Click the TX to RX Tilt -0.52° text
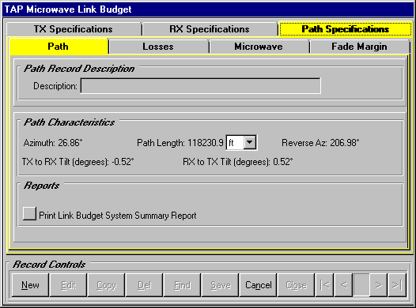This screenshot has height=308, width=416. click(x=78, y=162)
